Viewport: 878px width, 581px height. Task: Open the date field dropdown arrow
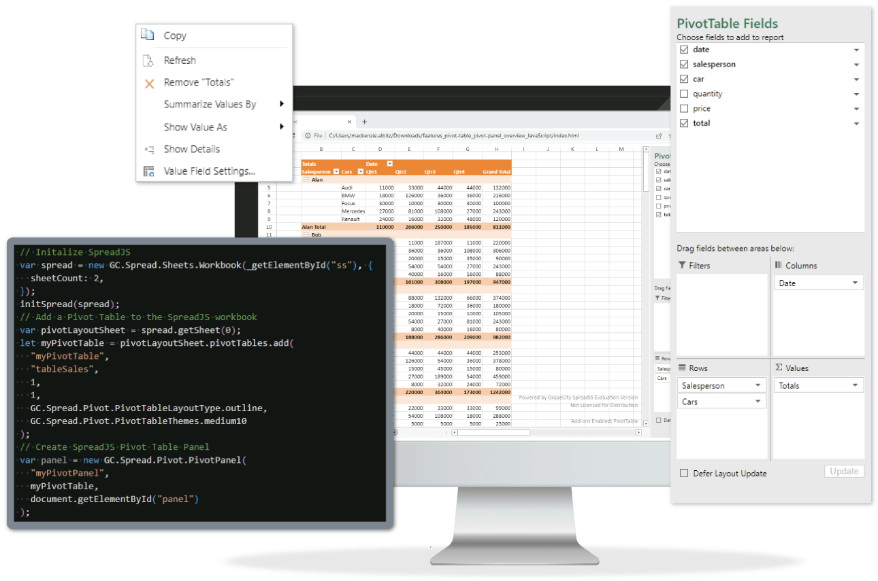(856, 50)
